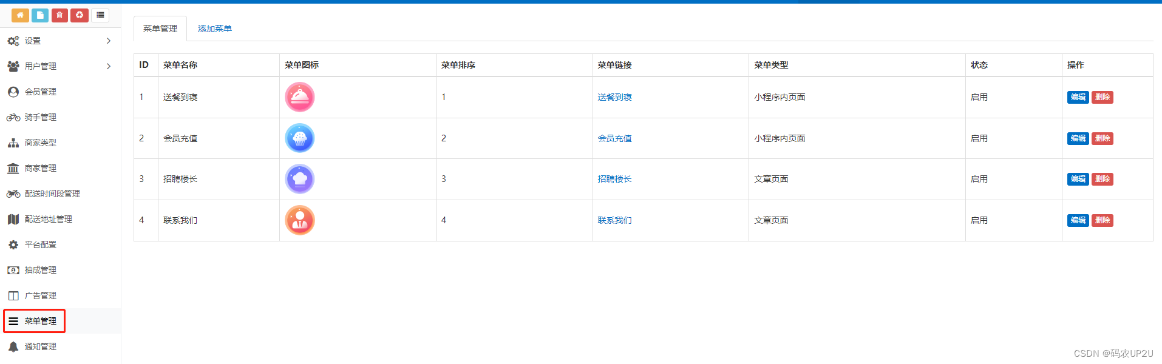The image size is (1162, 364).
Task: Go to 商家类型 in the sidebar
Action: click(41, 143)
